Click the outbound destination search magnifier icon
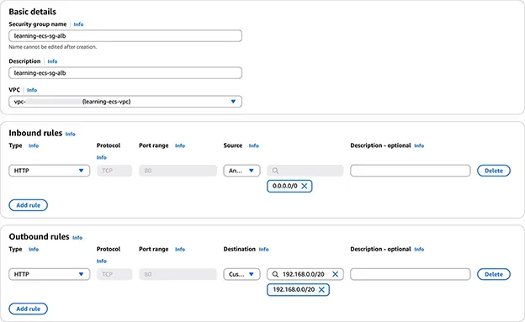Screen dimensions: 525x322 [x=275, y=274]
